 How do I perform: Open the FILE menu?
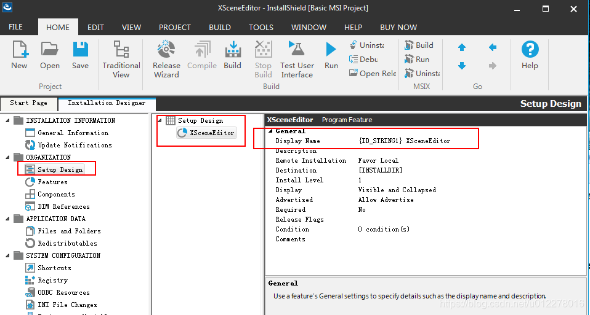[16, 27]
